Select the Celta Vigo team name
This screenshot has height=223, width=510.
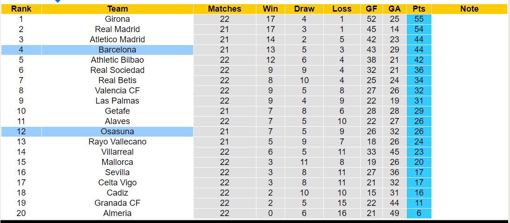tap(117, 183)
